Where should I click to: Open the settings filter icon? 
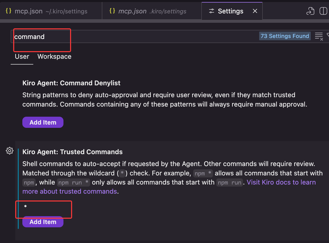(328, 36)
